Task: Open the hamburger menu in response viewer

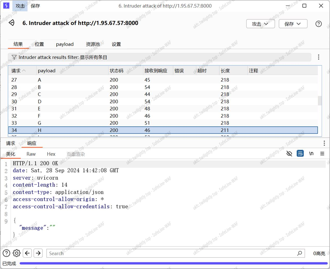Action: 322,154
